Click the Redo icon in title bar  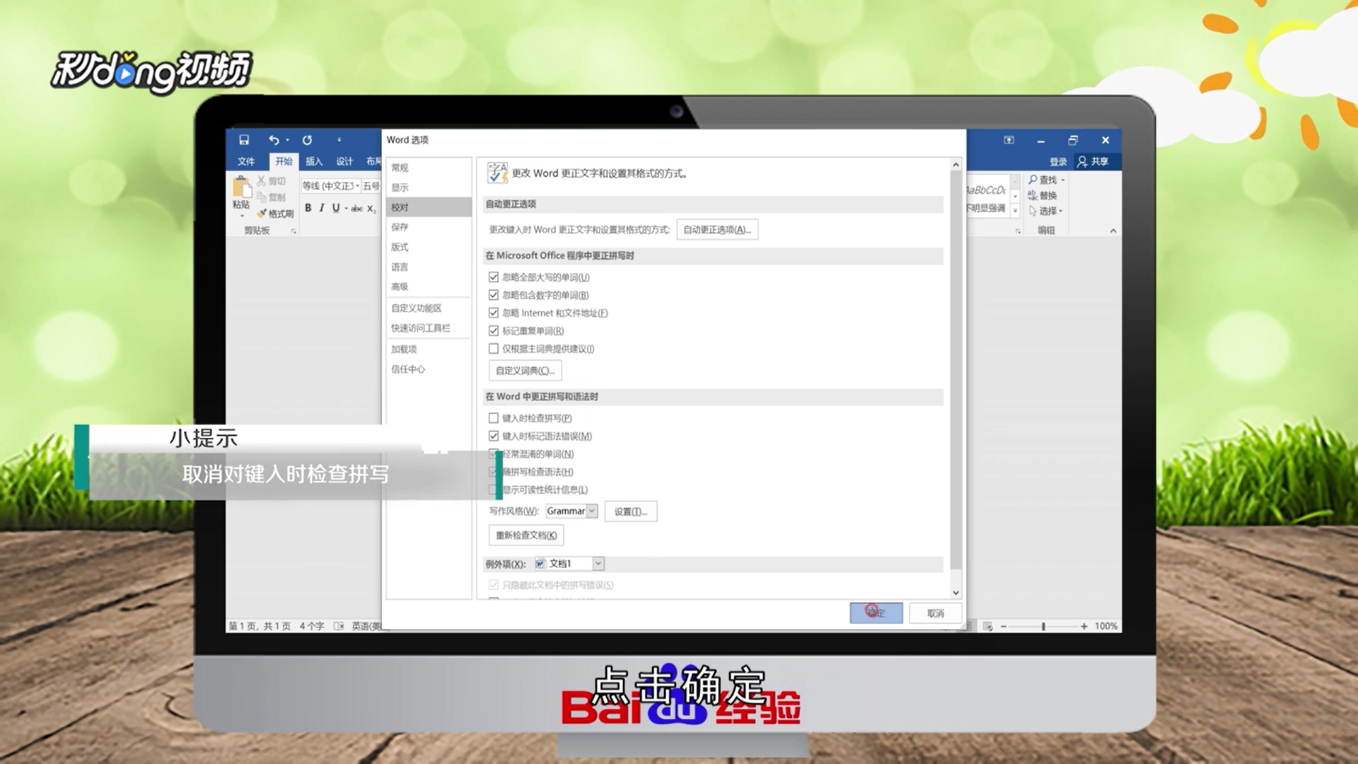307,140
